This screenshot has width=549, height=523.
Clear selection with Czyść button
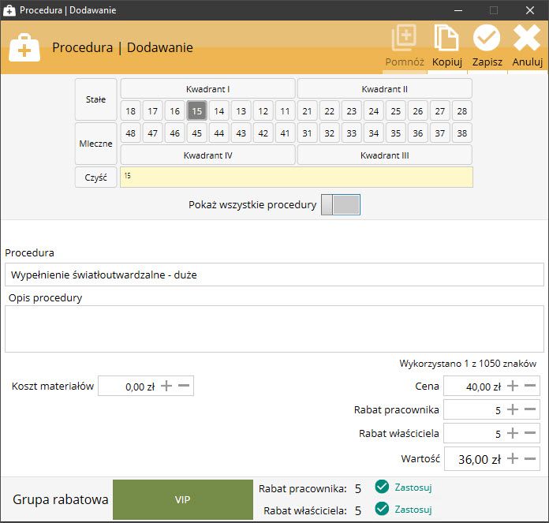(96, 177)
